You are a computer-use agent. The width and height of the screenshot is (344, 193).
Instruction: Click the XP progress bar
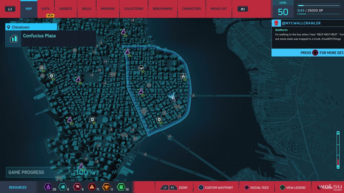point(319,5)
